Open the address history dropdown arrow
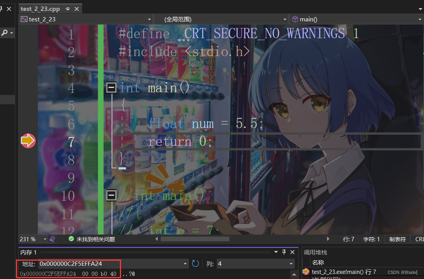The height and width of the screenshot is (279, 424). [x=185, y=263]
